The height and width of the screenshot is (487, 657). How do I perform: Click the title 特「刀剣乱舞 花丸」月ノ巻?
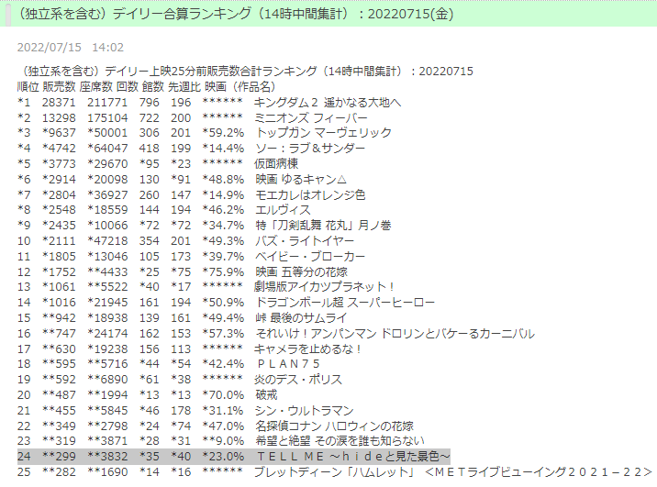click(x=323, y=226)
